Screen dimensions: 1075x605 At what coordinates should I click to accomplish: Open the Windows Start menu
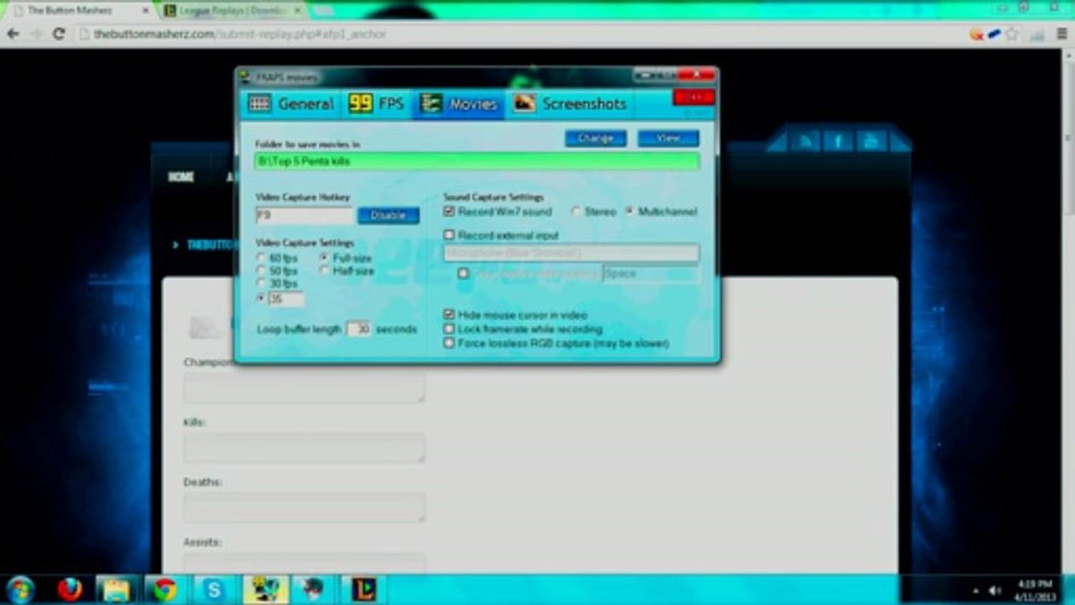(x=19, y=589)
